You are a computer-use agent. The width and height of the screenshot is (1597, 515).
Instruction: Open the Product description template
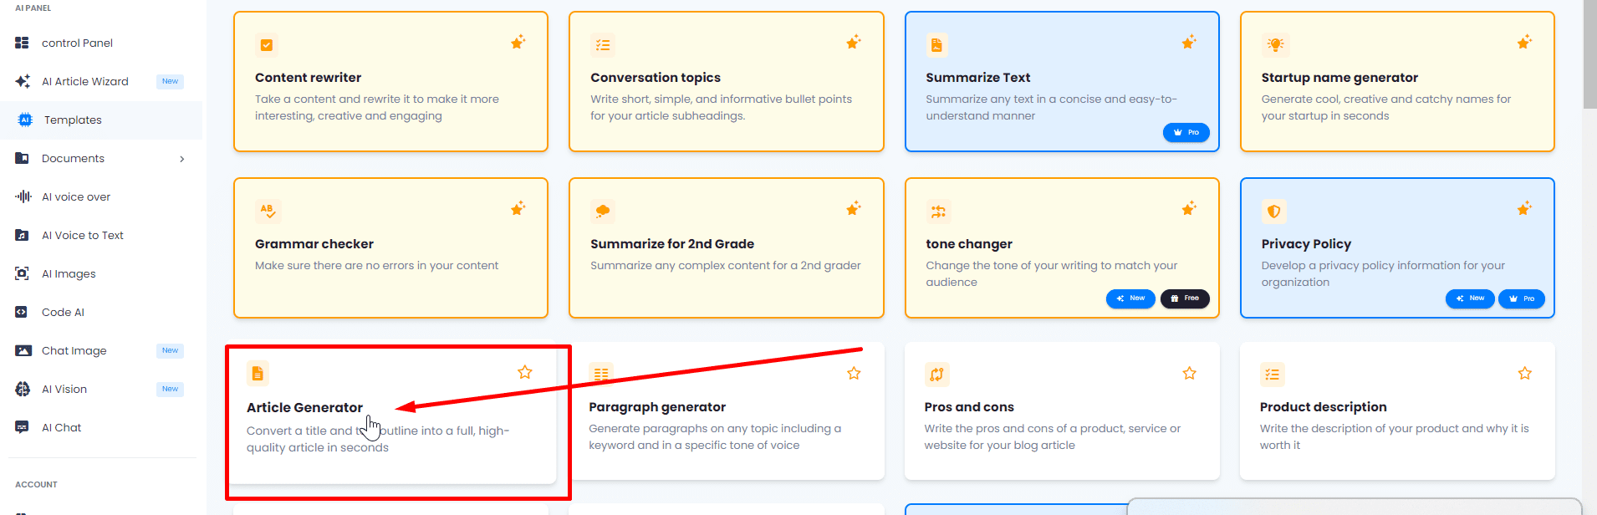1323,407
